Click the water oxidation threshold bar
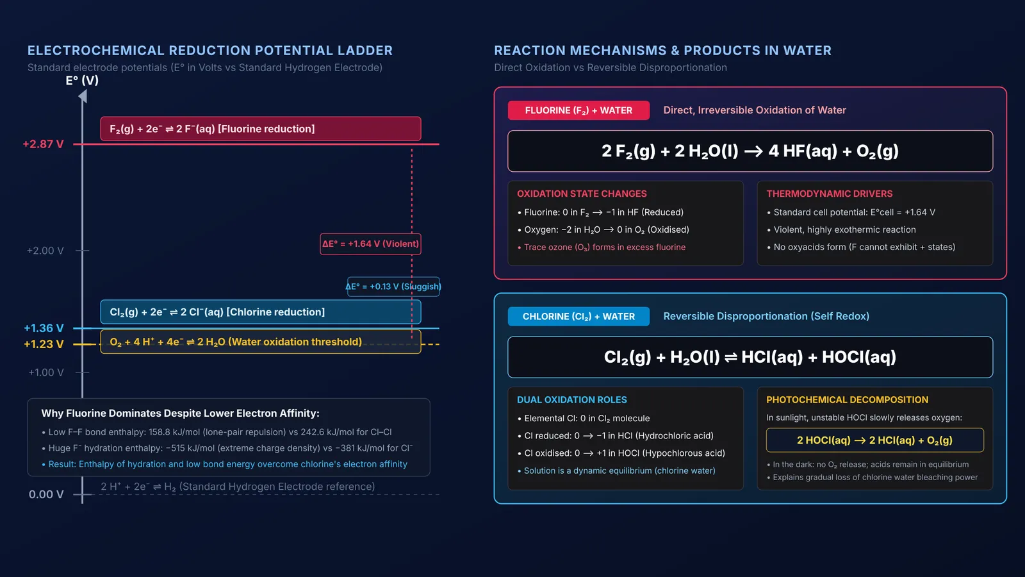The width and height of the screenshot is (1025, 577). pos(261,342)
